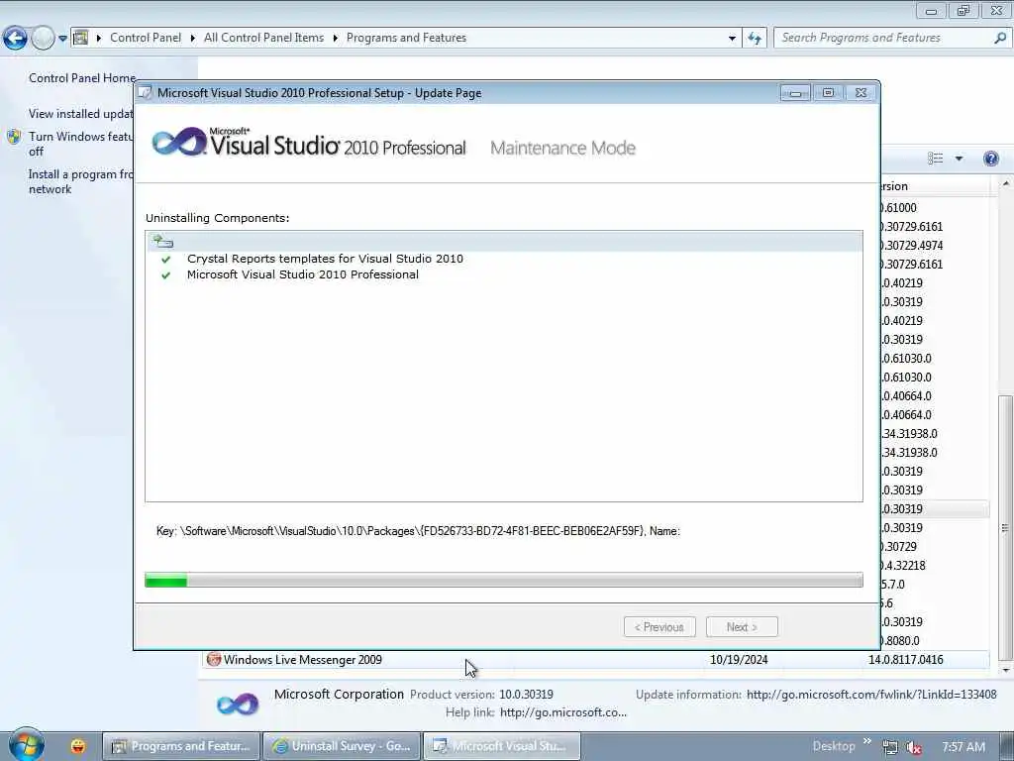
Task: Open Install a program from the network
Action: (80, 182)
